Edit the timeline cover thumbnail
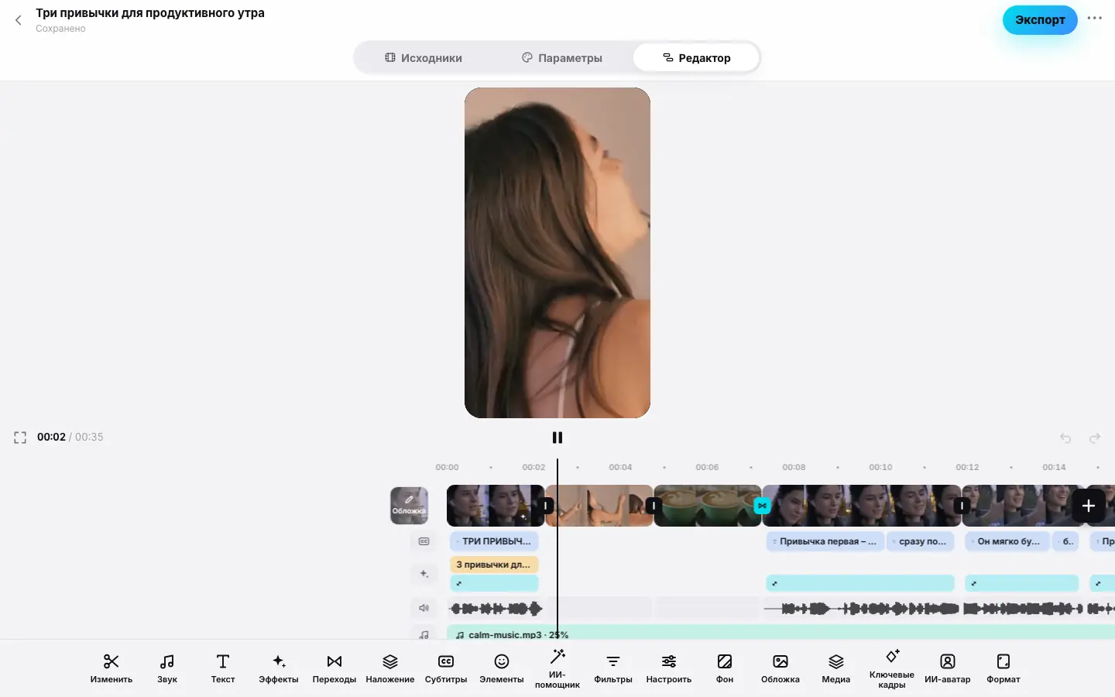Viewport: 1115px width, 697px height. 409,506
